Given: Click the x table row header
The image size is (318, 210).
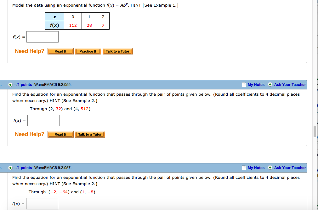Looking at the screenshot, I should point(54,17).
